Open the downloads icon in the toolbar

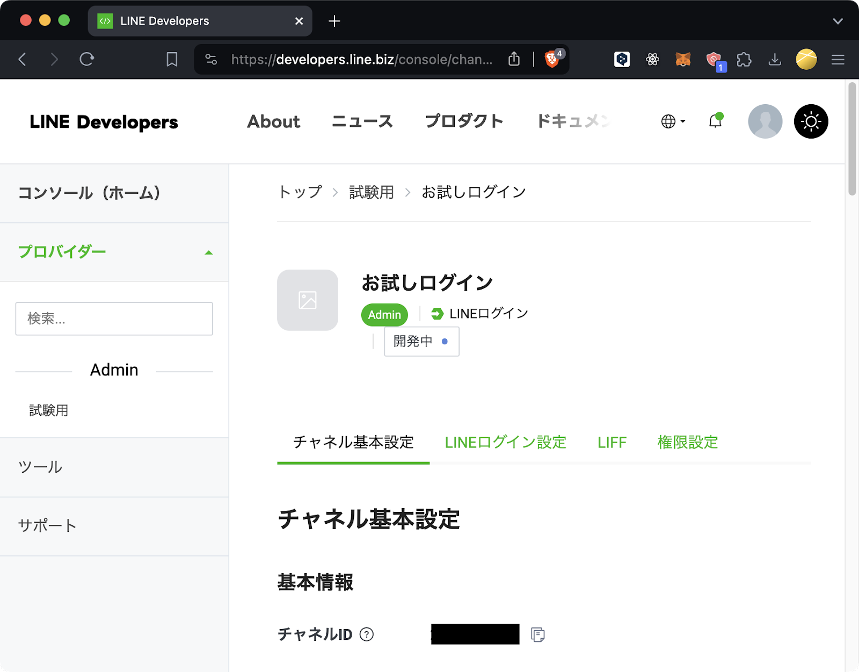coord(775,59)
